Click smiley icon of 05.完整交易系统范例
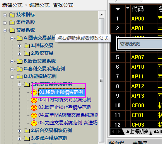The image size is (162, 144). 34,123
